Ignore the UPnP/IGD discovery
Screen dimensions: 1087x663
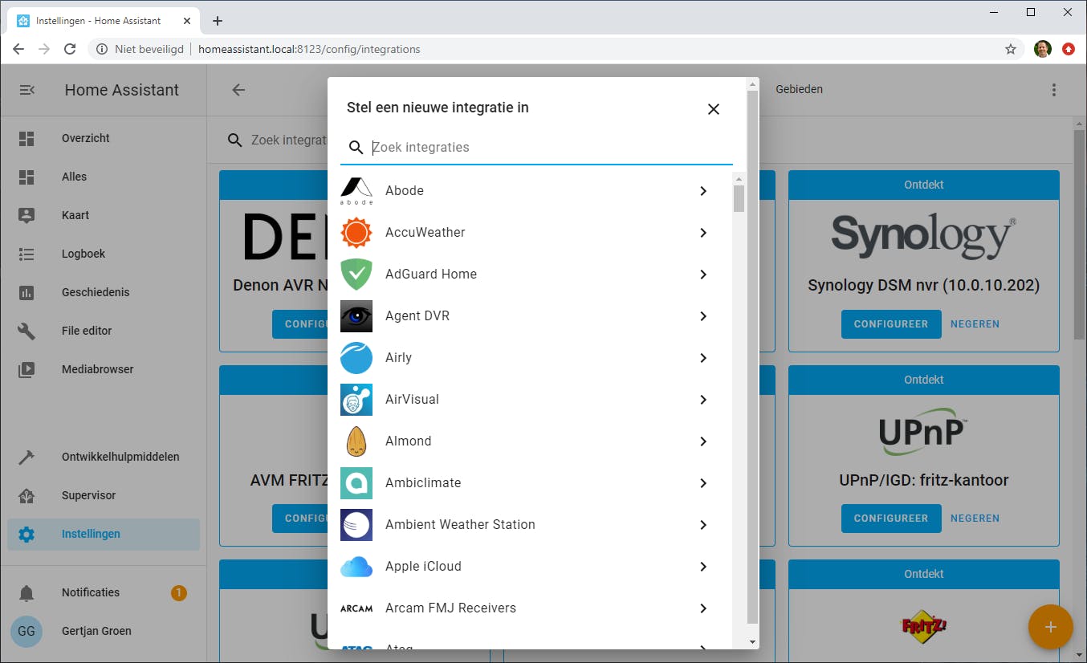coord(975,519)
